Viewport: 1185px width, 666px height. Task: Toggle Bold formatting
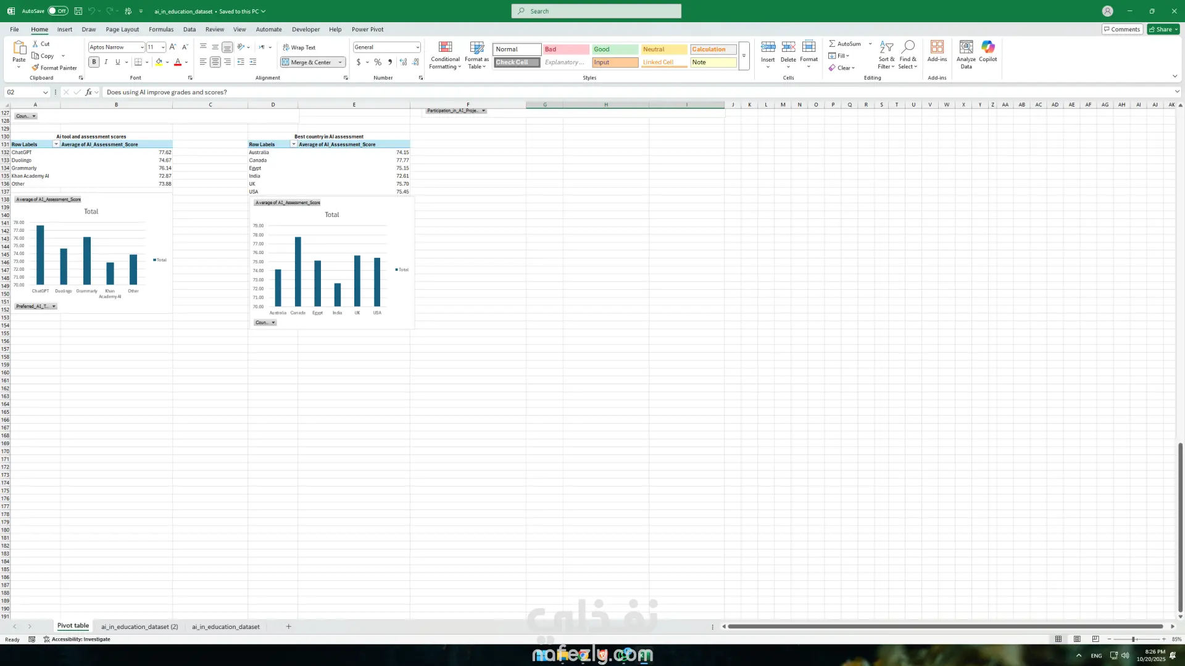click(94, 62)
